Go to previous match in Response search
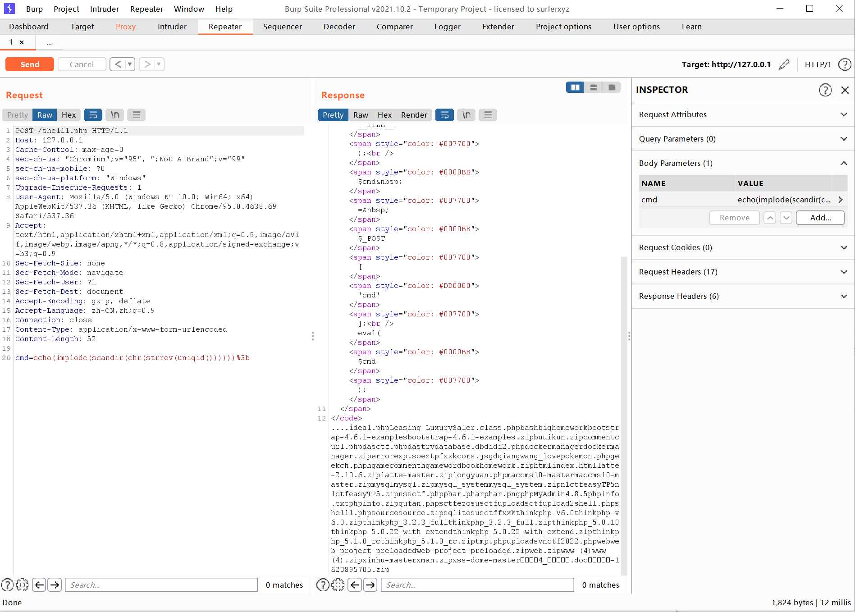This screenshot has width=855, height=612. pos(355,585)
